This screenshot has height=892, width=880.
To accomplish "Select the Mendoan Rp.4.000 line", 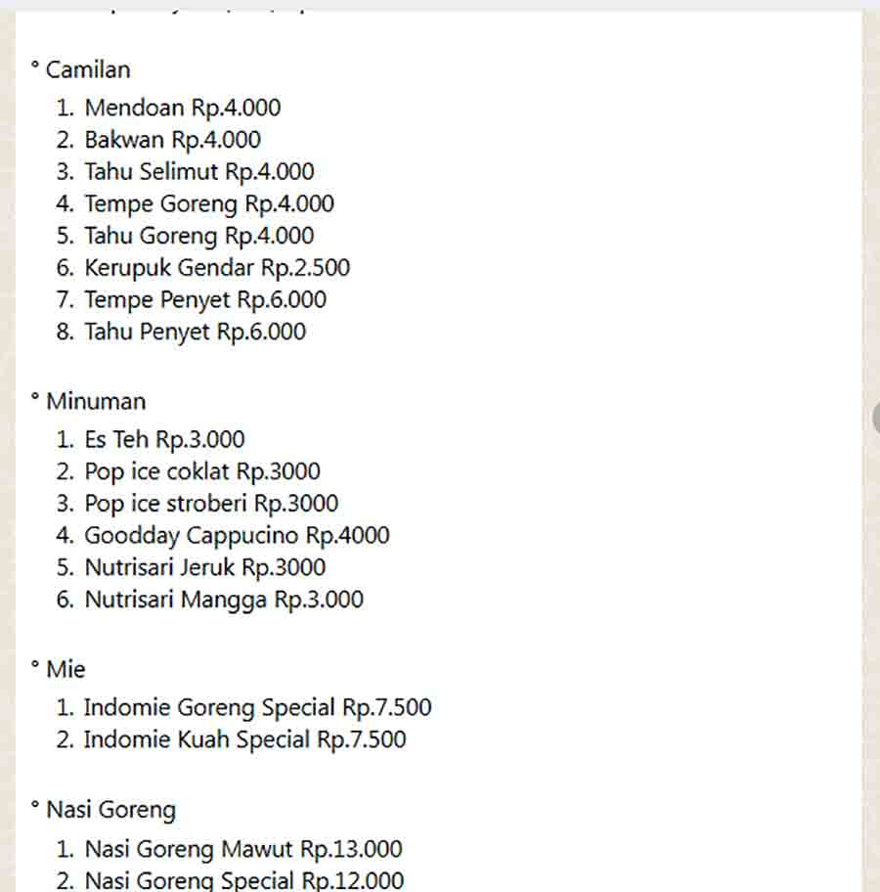I will (x=182, y=108).
